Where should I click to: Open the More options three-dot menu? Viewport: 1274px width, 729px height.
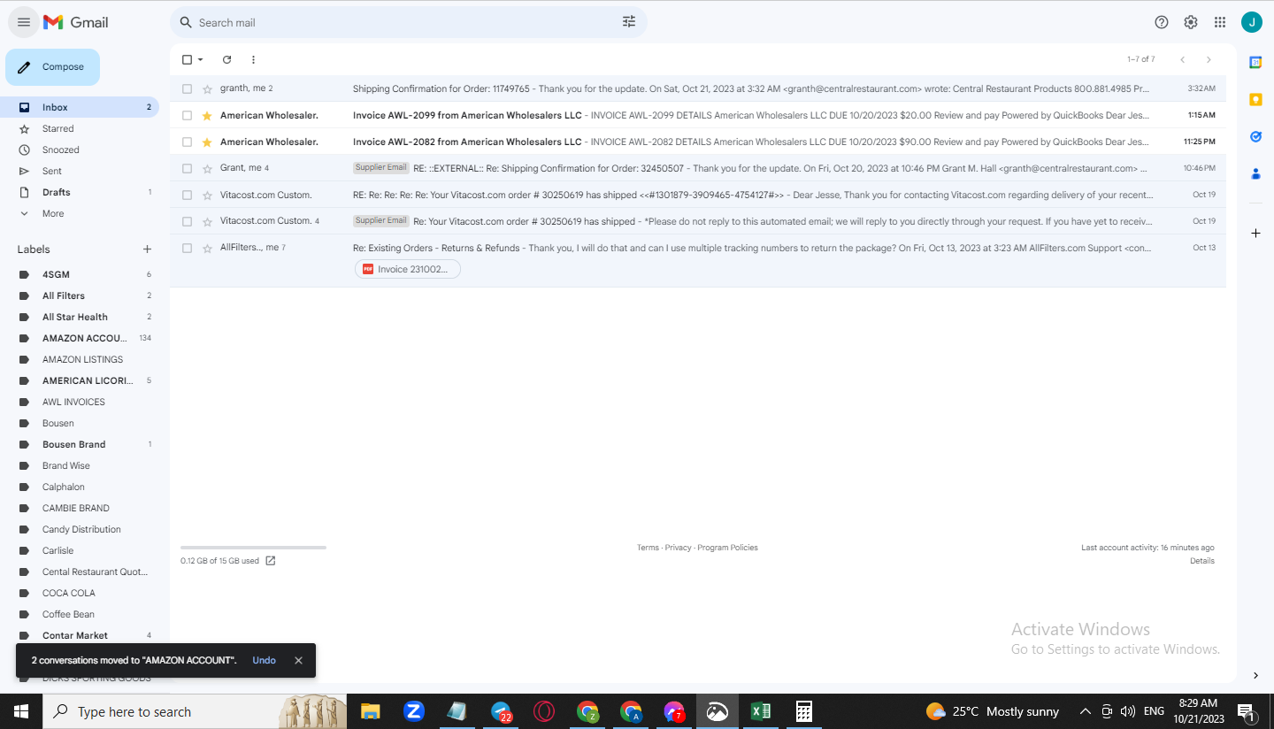coord(253,59)
